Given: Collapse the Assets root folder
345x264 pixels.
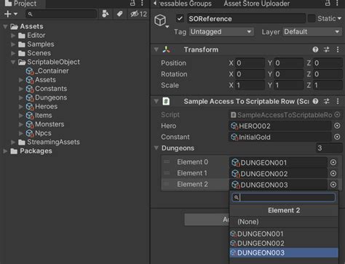Looking at the screenshot, I should 5,26.
